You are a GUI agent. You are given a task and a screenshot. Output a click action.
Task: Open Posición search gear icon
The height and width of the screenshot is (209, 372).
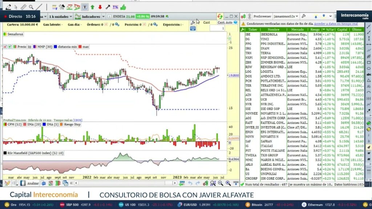point(155,24)
